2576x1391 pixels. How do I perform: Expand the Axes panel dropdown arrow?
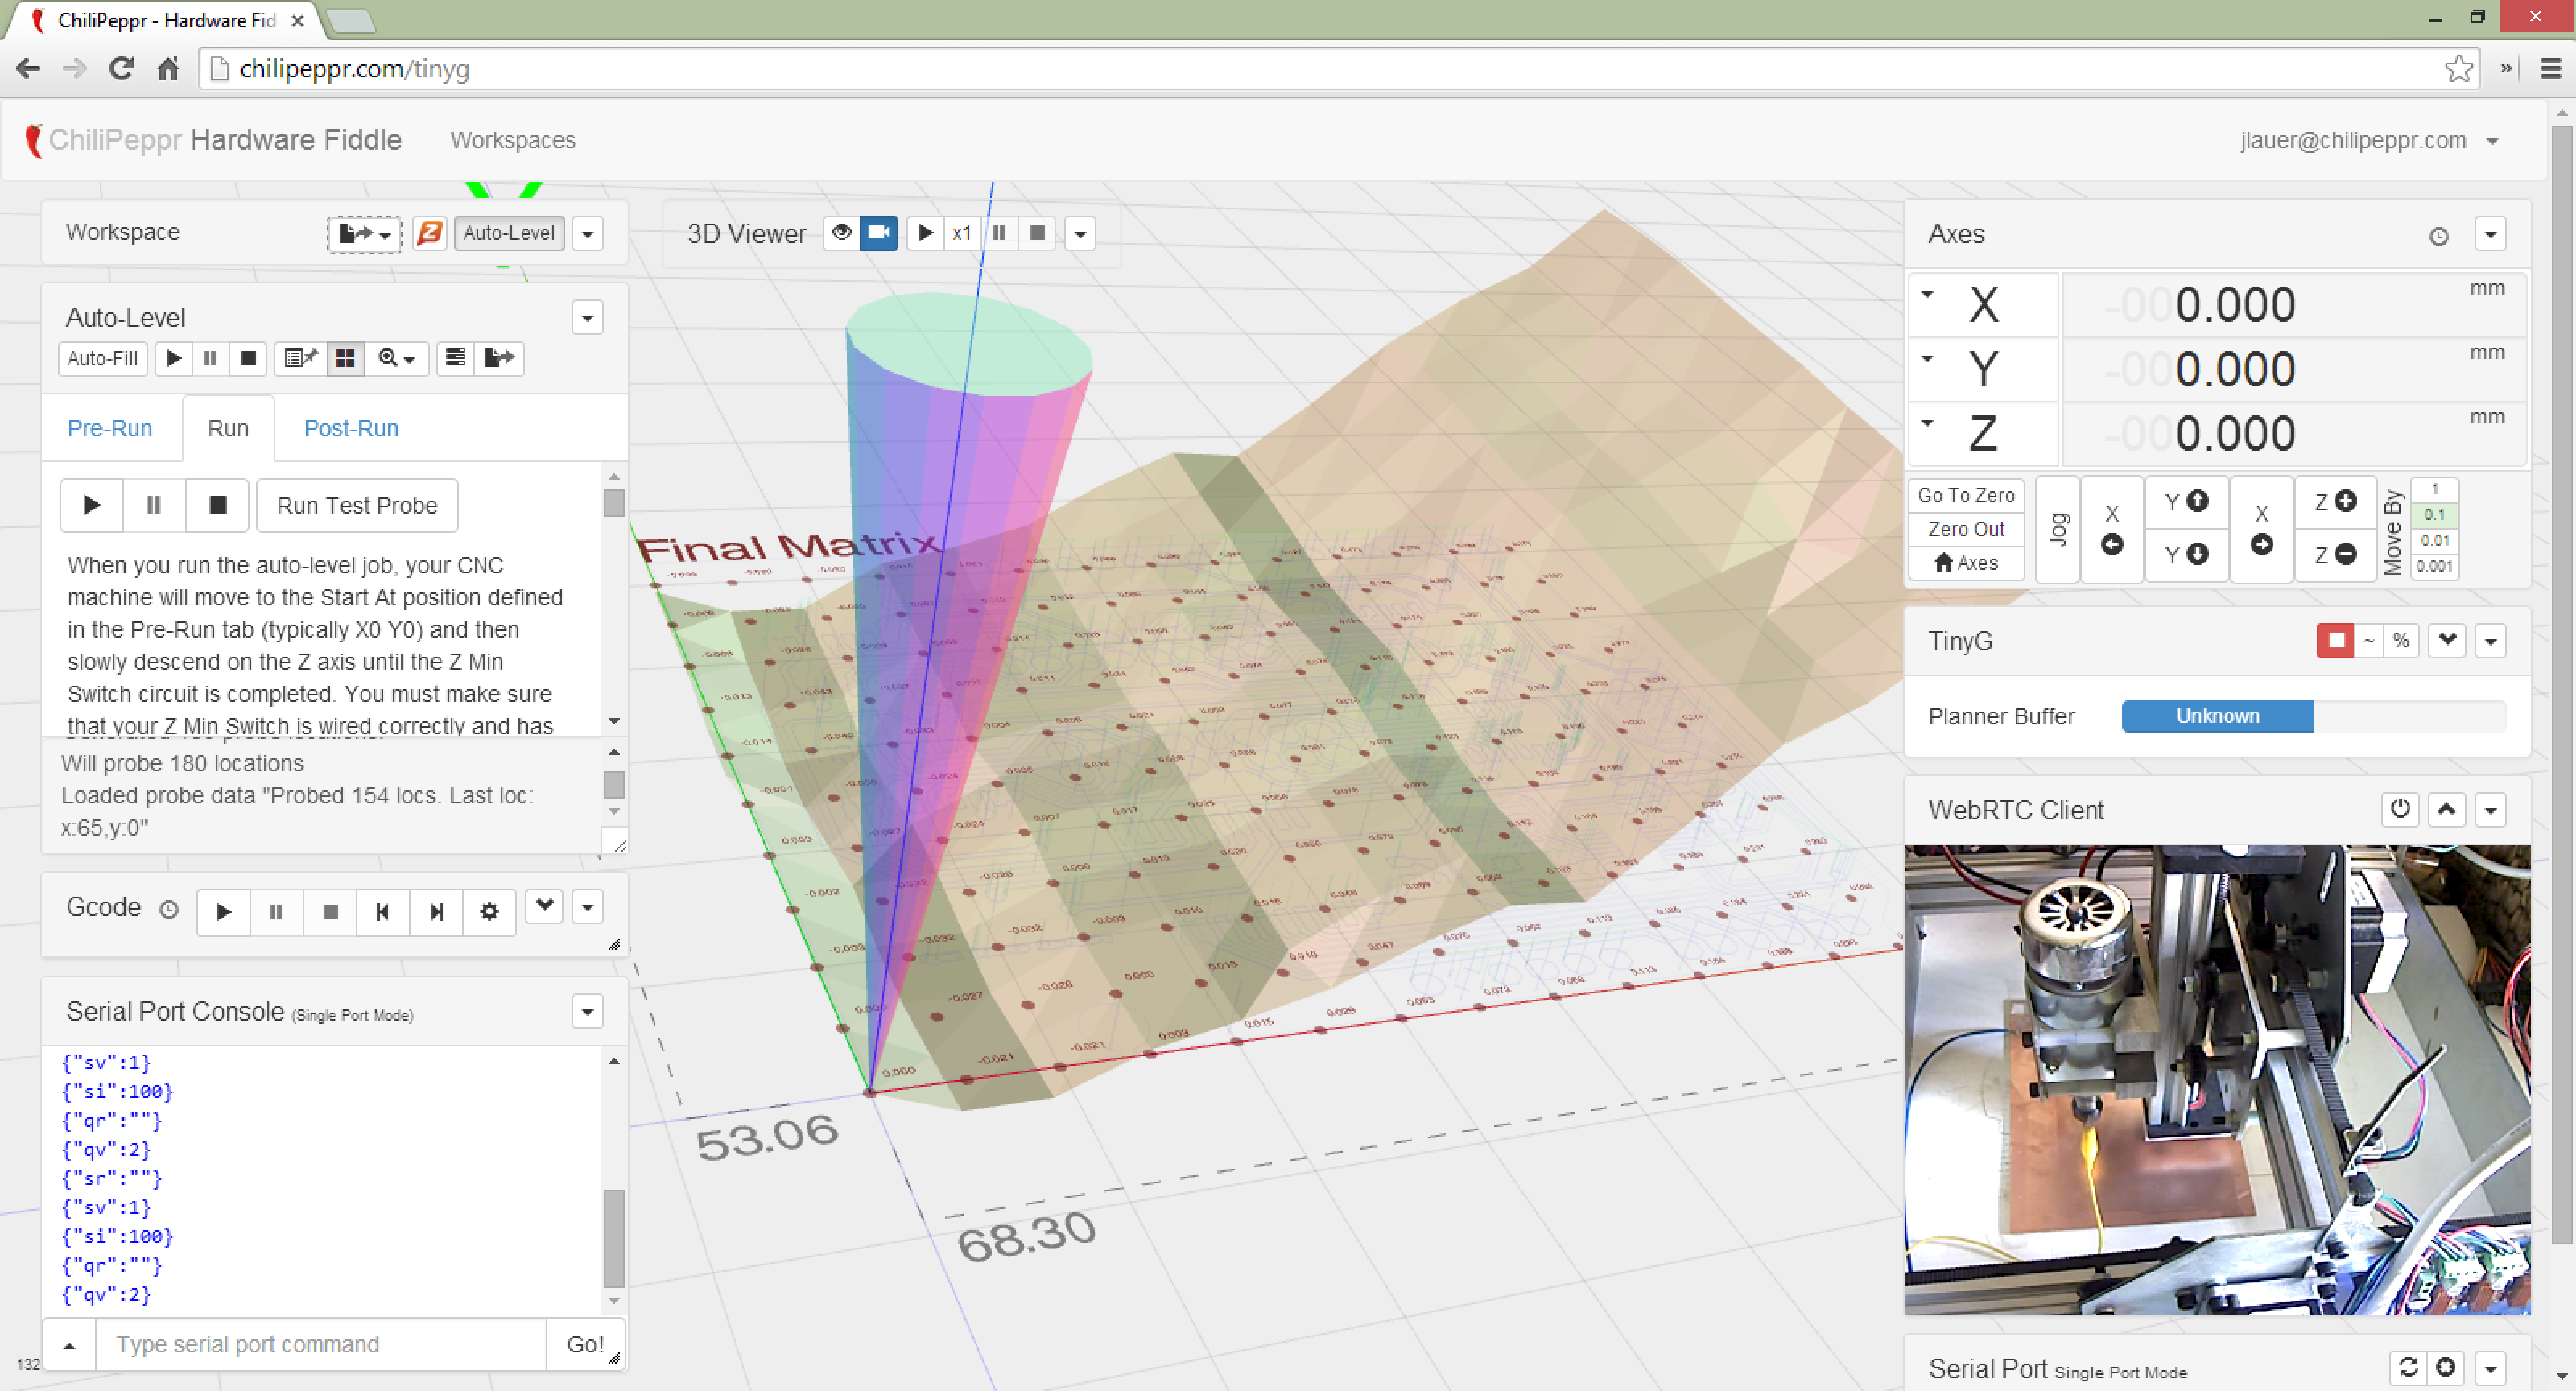click(x=2490, y=235)
